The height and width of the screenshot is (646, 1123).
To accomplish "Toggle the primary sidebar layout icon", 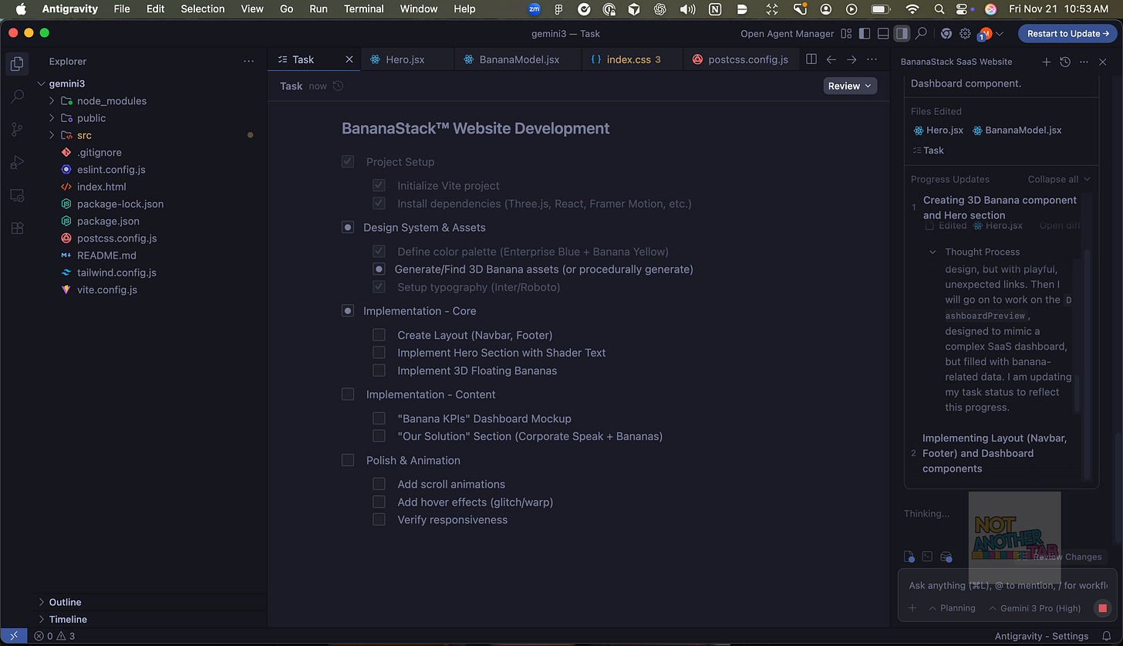I will (864, 33).
